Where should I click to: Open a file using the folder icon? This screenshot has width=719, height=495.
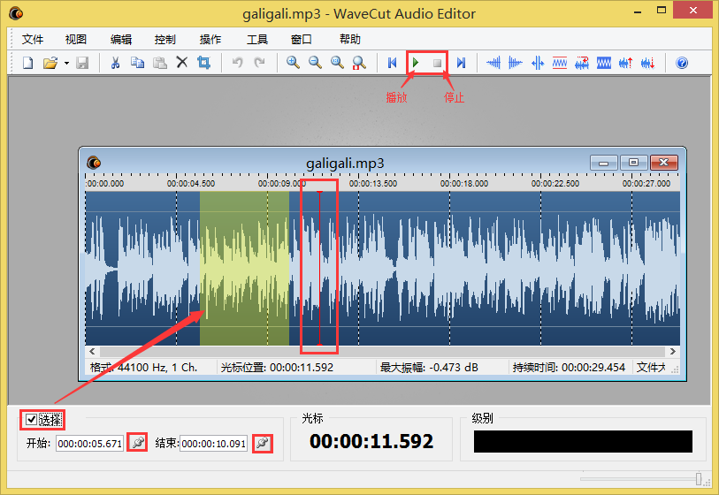click(50, 63)
